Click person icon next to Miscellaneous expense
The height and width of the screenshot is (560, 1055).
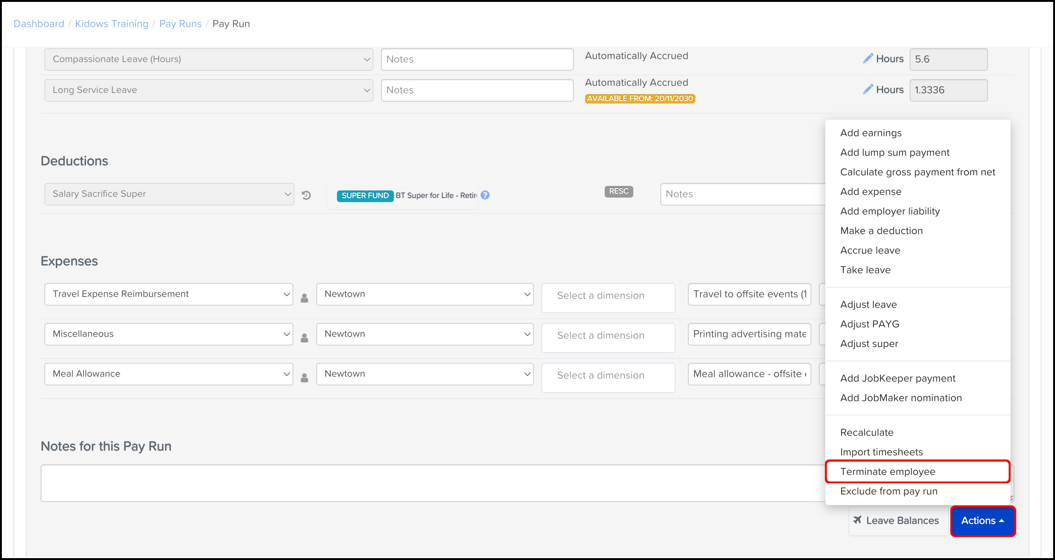pos(304,338)
